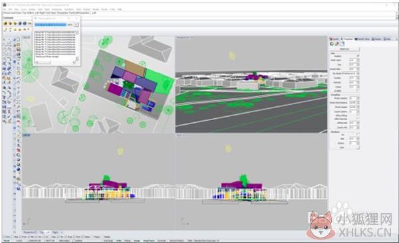Click the Caustic Subdivs spinner arrows
The width and height of the screenshot is (399, 243).
(x=358, y=112)
